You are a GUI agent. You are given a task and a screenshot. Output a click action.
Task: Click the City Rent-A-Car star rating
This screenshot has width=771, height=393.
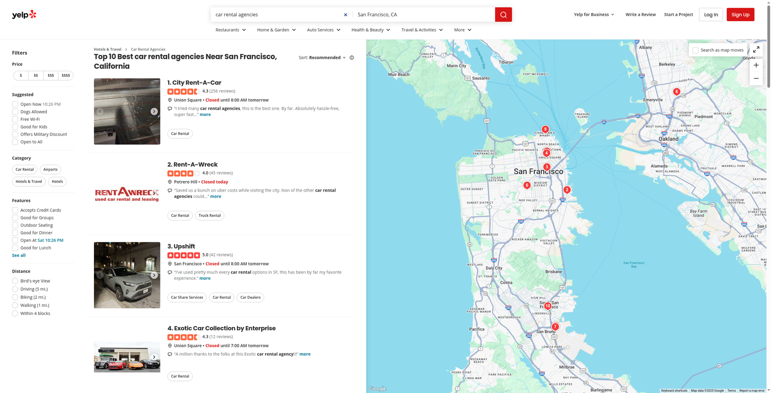(183, 92)
